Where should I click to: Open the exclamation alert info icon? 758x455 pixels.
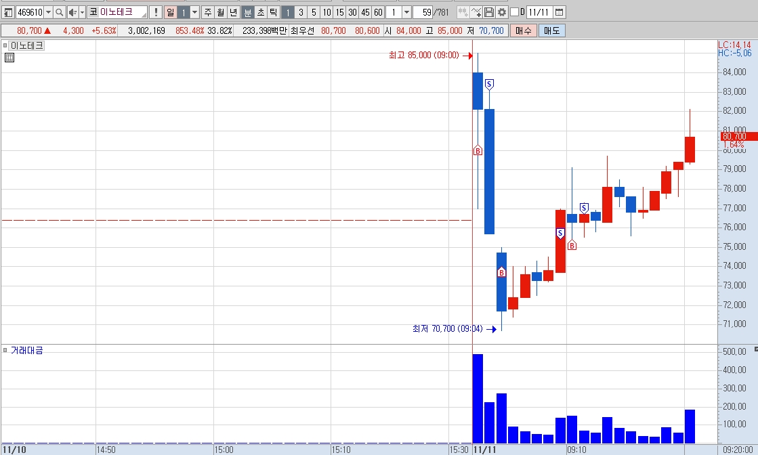pos(156,12)
